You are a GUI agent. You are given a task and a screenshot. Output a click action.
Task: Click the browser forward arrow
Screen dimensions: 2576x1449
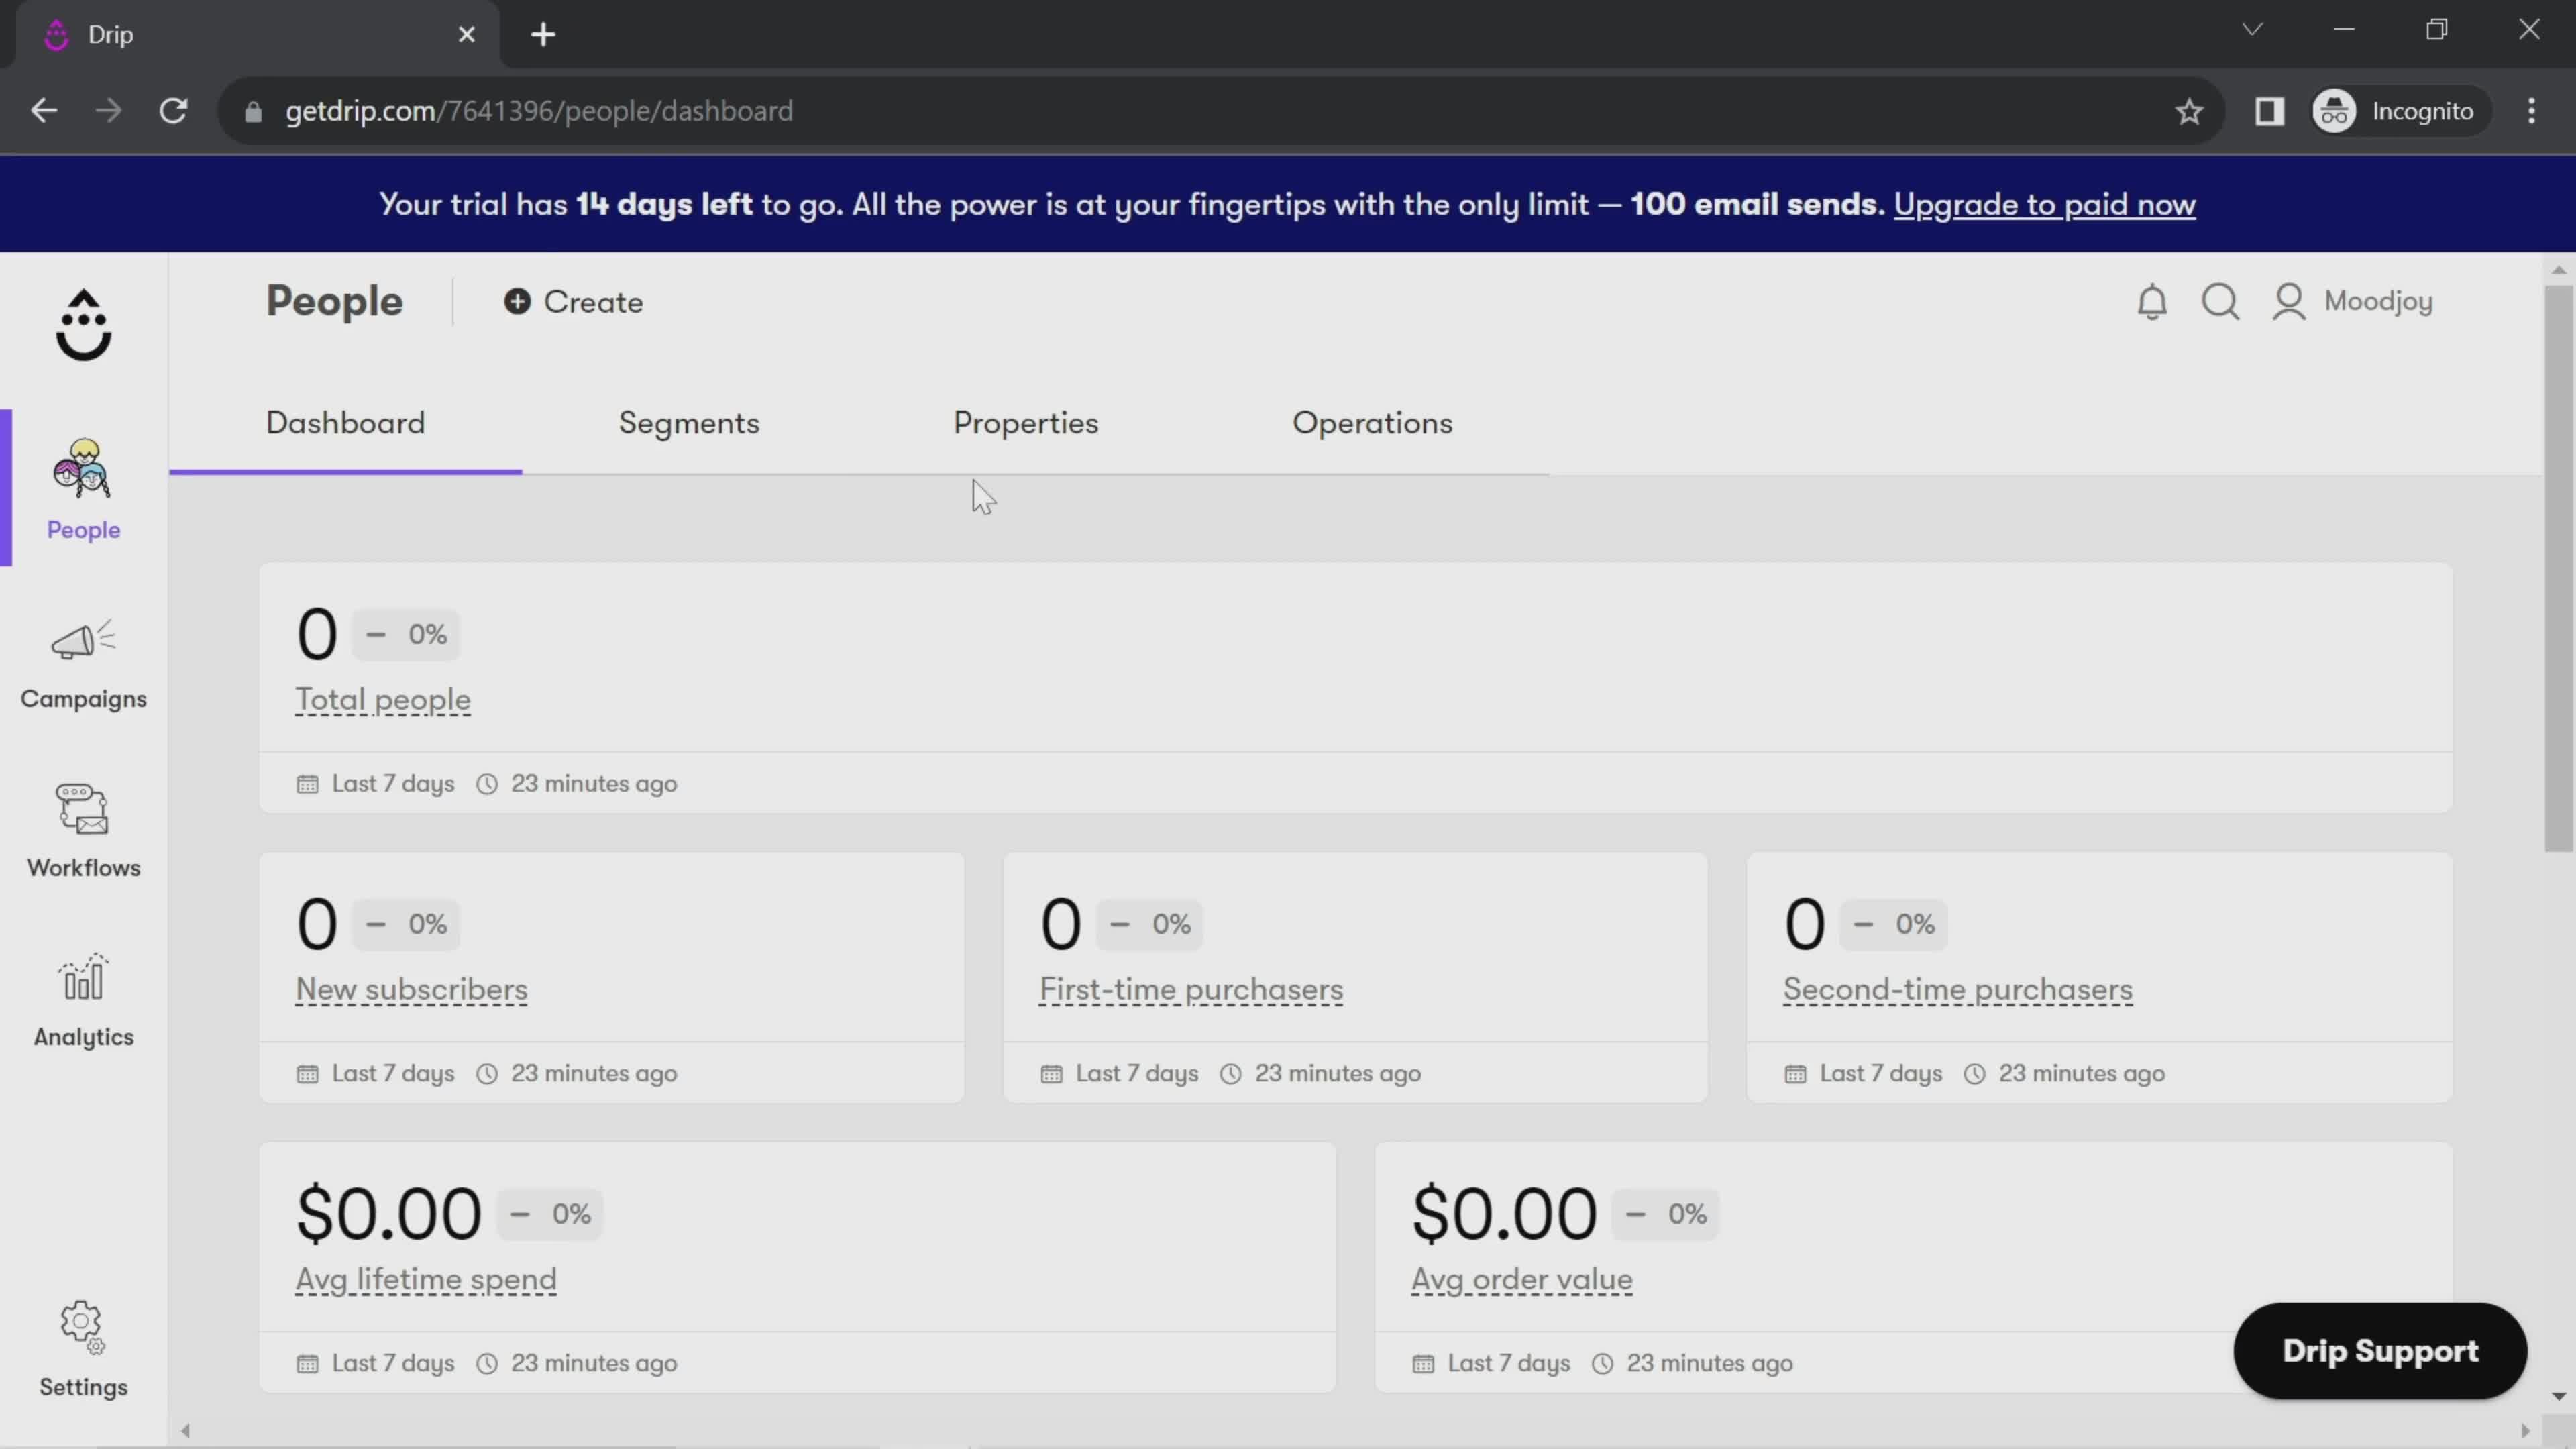point(108,111)
